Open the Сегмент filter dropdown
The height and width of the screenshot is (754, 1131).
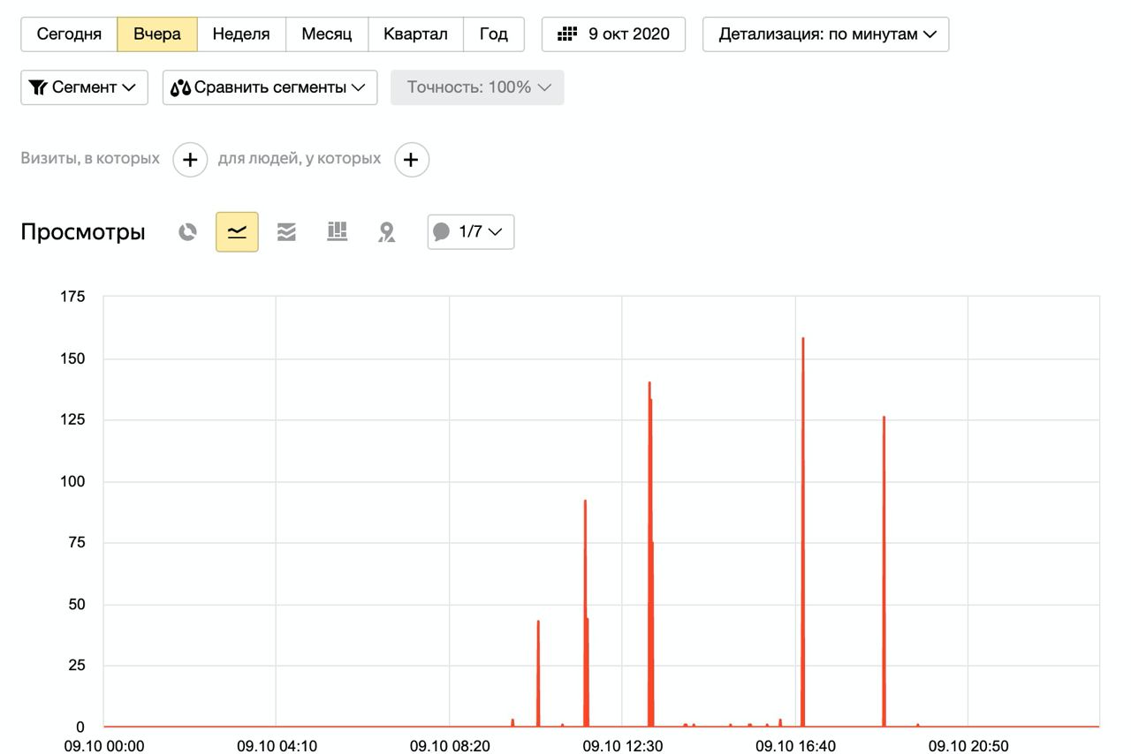(84, 87)
